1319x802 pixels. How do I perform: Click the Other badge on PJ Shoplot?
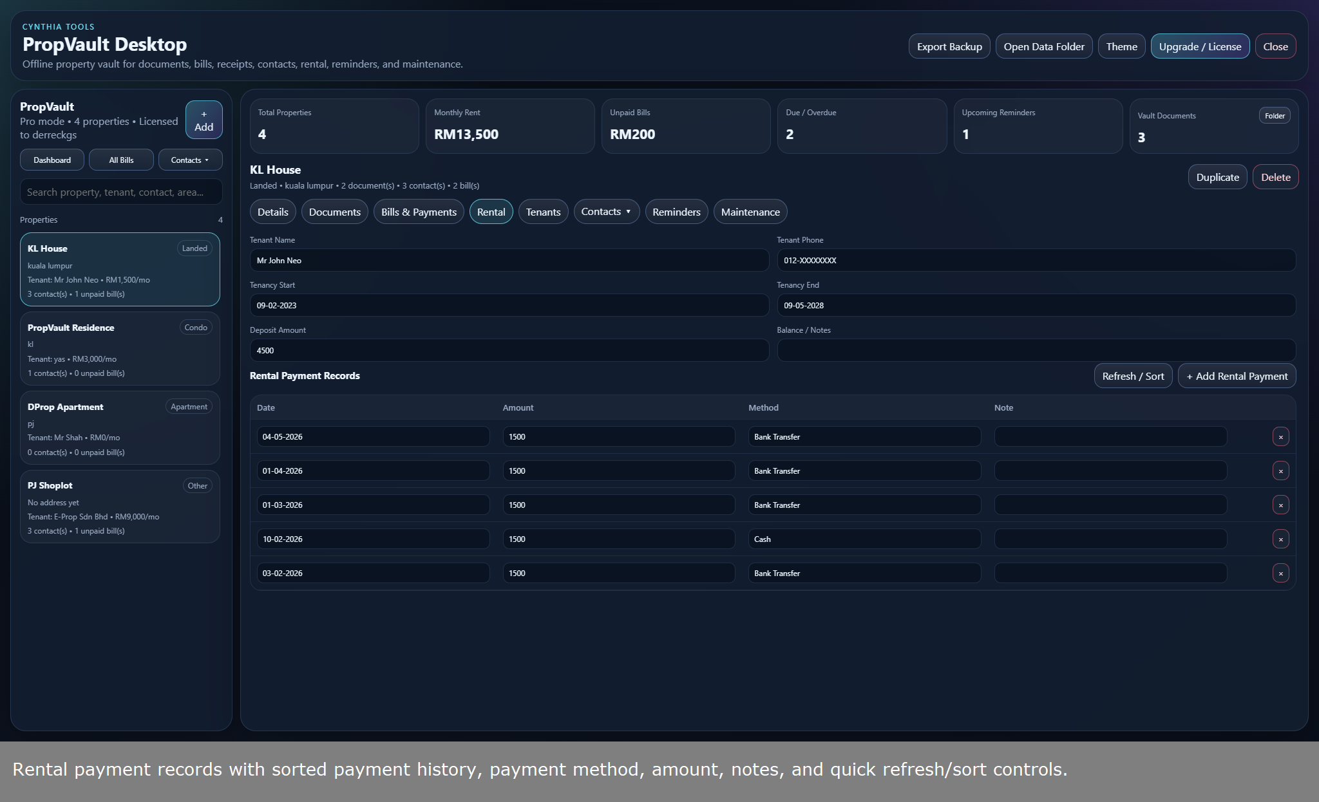pos(197,486)
